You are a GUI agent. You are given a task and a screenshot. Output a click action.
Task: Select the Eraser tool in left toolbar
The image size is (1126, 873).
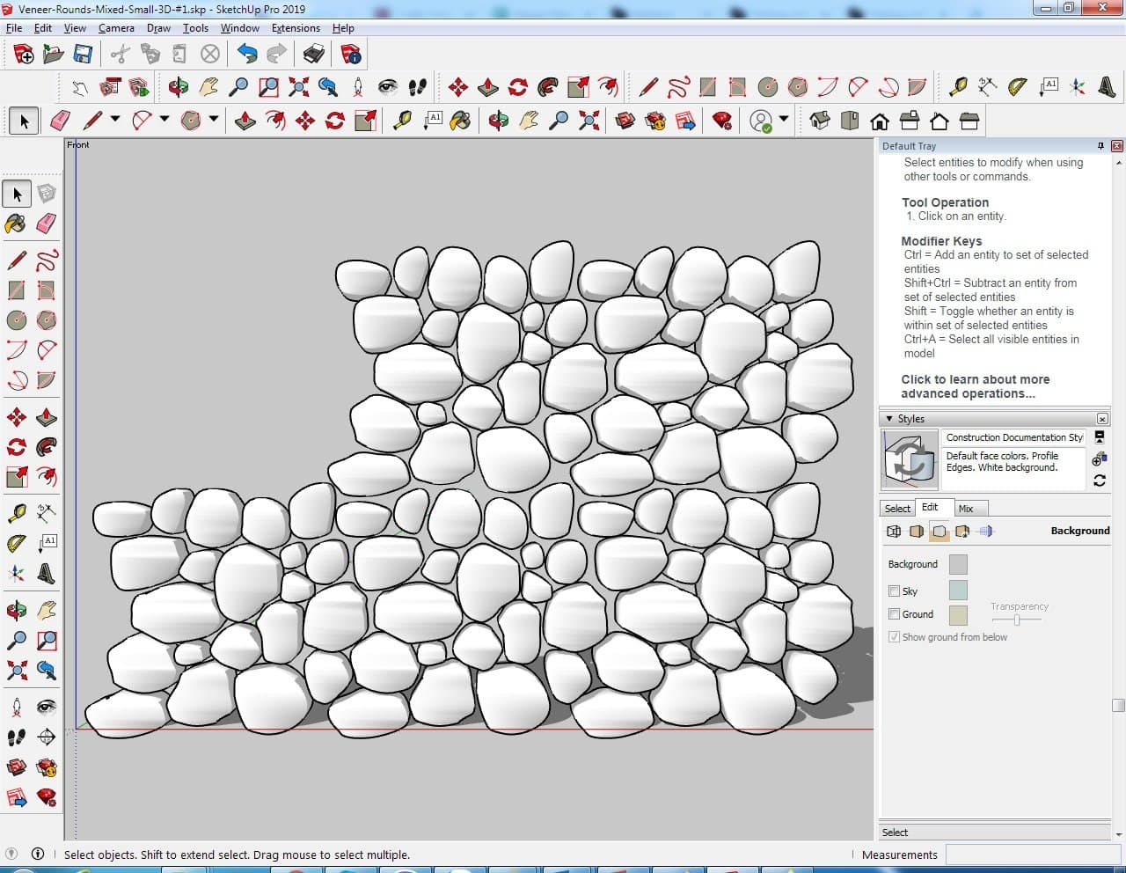point(47,224)
